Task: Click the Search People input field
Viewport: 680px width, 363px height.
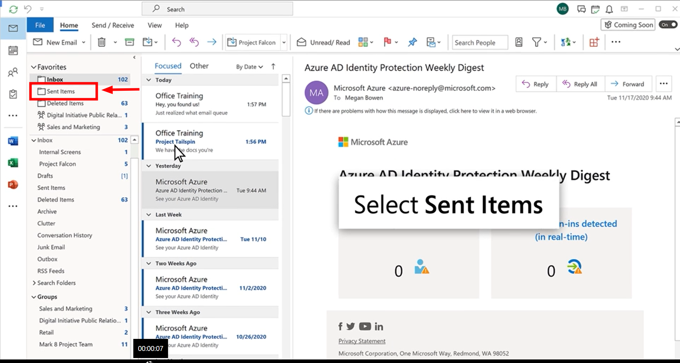Action: tap(480, 43)
